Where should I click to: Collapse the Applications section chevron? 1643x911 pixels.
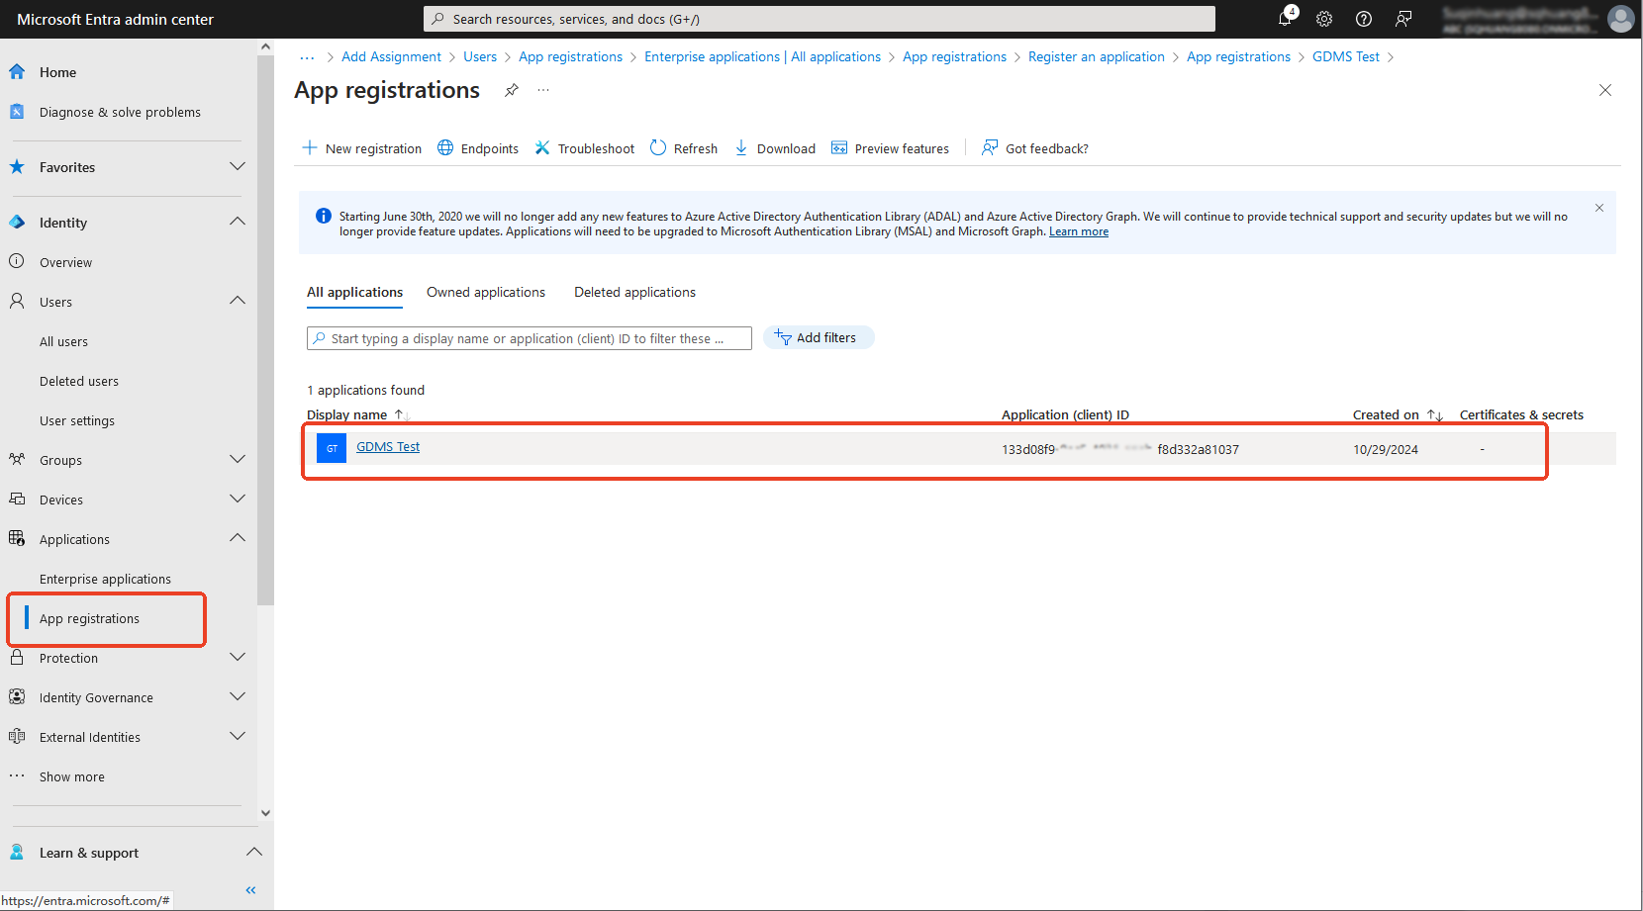click(x=238, y=538)
